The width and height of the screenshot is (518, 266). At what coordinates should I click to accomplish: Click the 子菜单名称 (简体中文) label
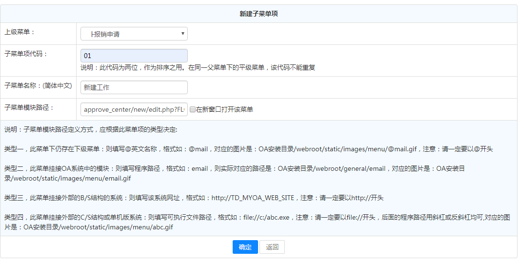[38, 85]
